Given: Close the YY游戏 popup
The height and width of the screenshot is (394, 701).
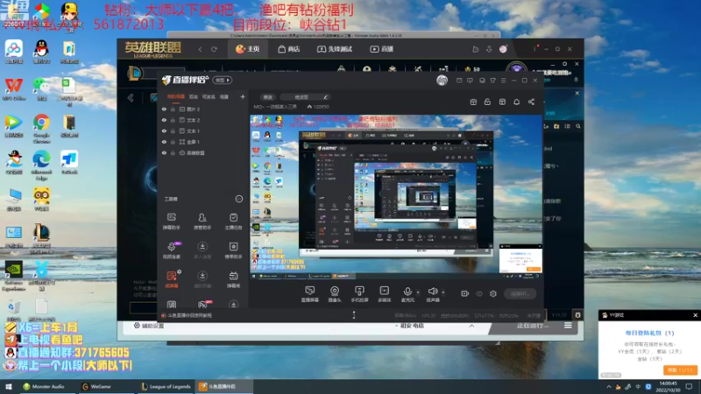Looking at the screenshot, I should [x=695, y=315].
